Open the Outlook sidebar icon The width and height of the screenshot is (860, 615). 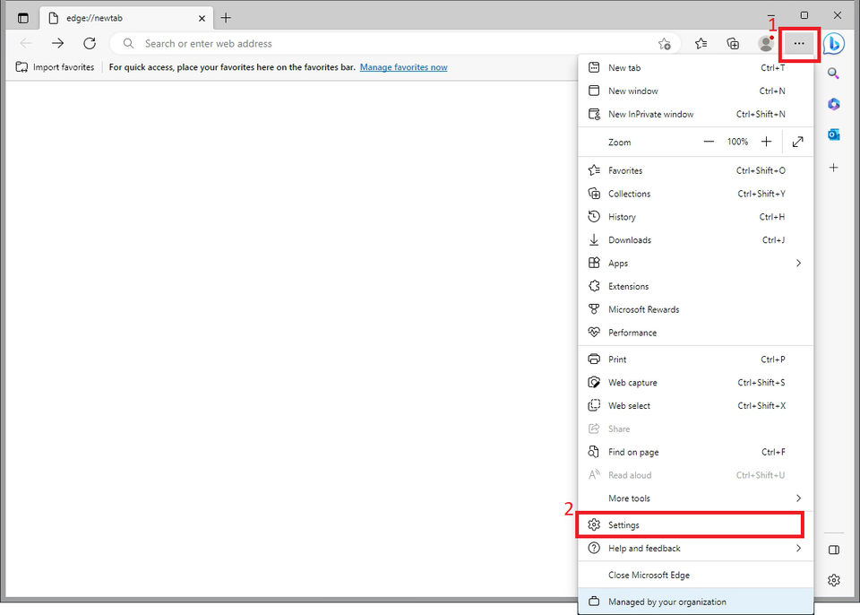pos(834,134)
